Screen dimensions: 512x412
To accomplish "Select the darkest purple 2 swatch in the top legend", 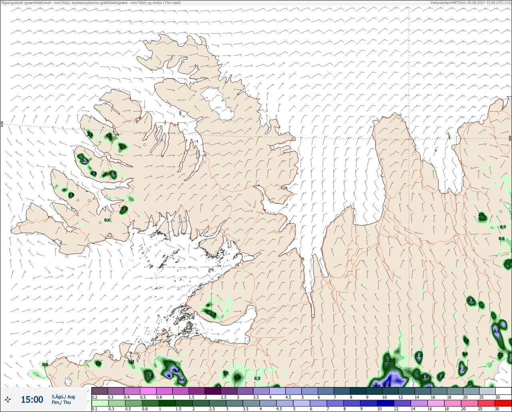I will click(x=213, y=391).
